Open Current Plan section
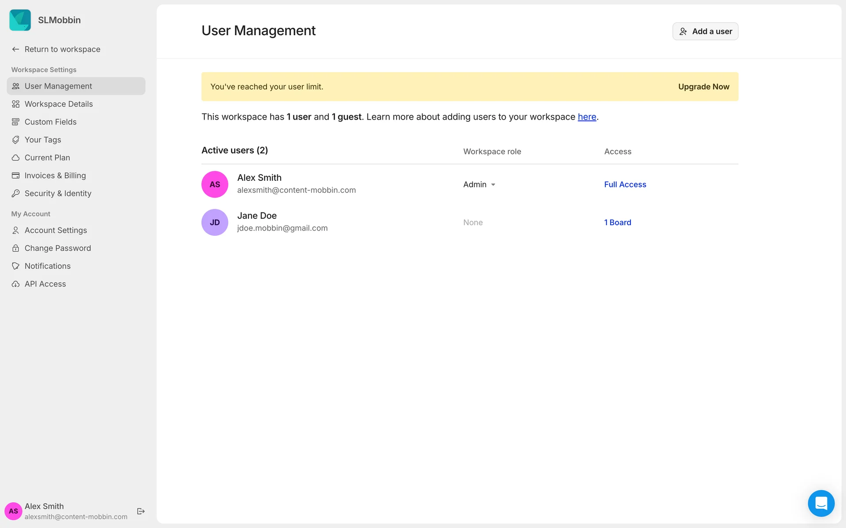Image resolution: width=846 pixels, height=528 pixels. click(47, 158)
